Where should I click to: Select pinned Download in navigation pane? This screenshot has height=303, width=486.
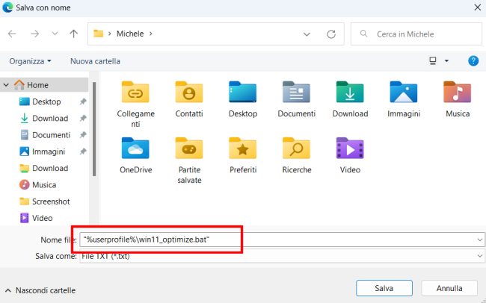coord(50,118)
